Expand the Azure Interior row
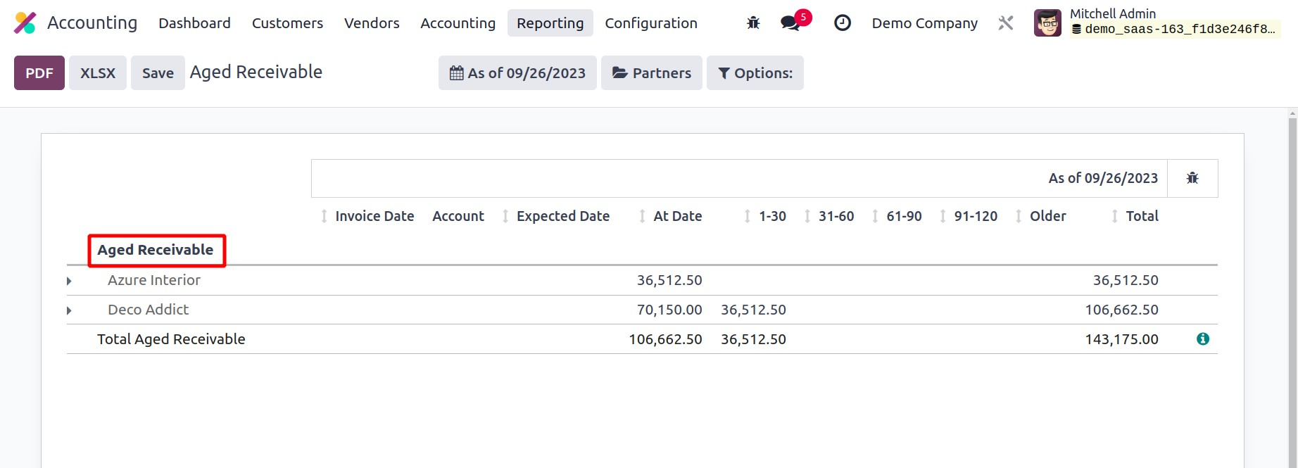1298x468 pixels. pyautogui.click(x=69, y=281)
